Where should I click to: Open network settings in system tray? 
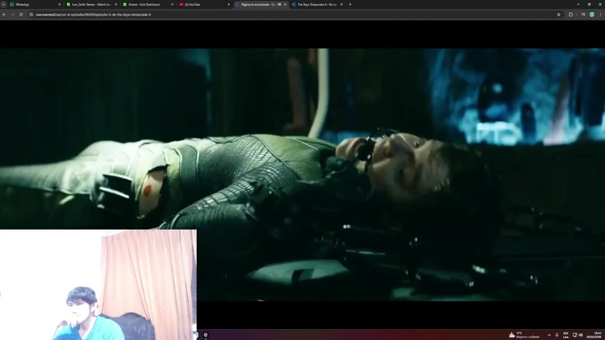coord(575,335)
